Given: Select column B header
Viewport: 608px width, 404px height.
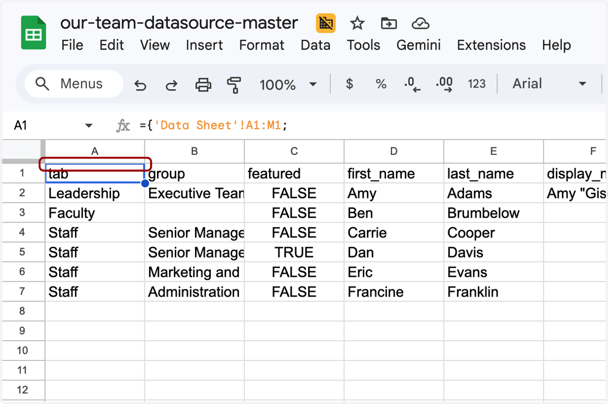Looking at the screenshot, I should coord(195,151).
